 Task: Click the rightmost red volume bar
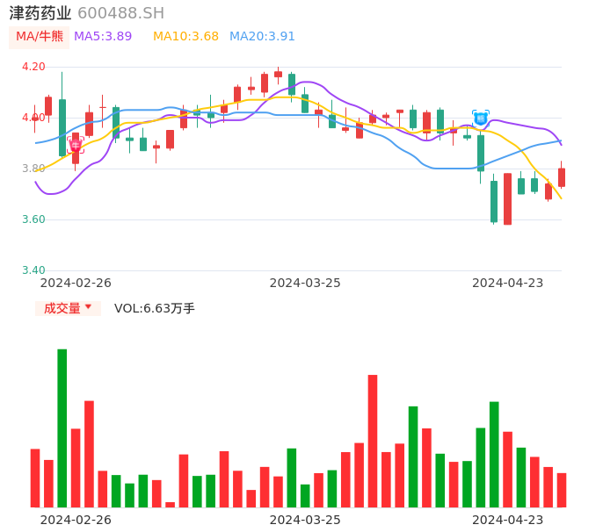click(x=562, y=490)
